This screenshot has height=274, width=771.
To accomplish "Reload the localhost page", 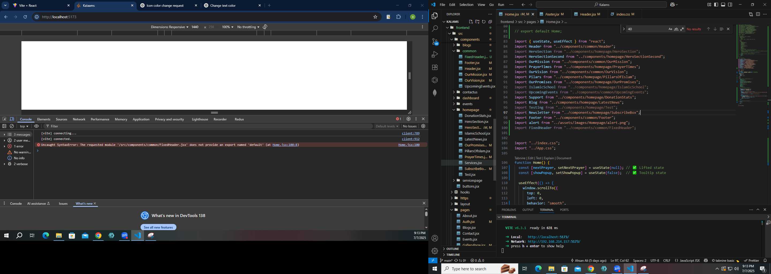I will [x=25, y=17].
